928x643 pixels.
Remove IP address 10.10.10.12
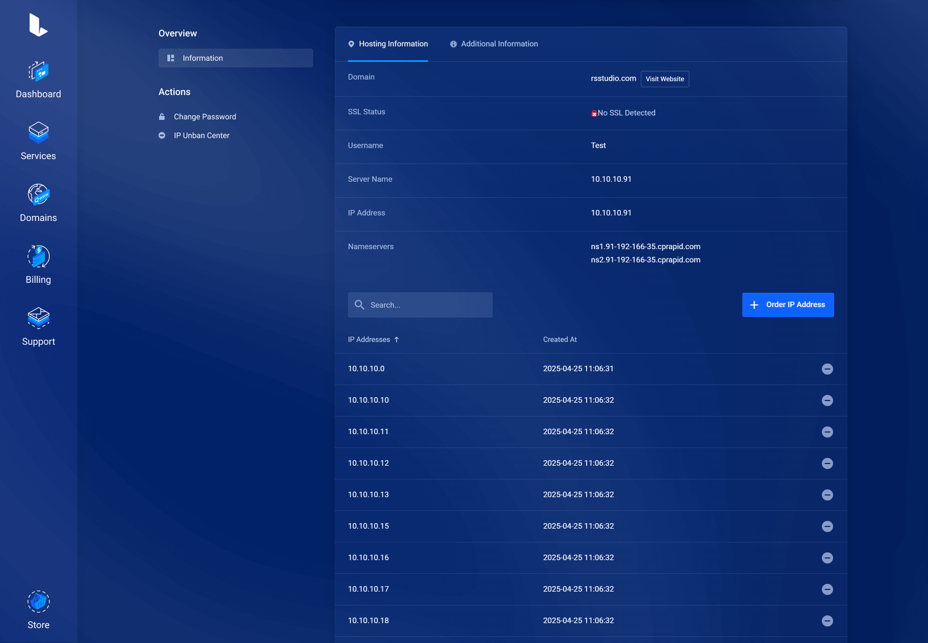coord(827,463)
